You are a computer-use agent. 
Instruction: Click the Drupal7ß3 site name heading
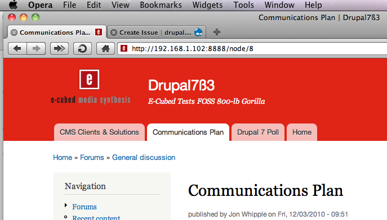(x=181, y=85)
